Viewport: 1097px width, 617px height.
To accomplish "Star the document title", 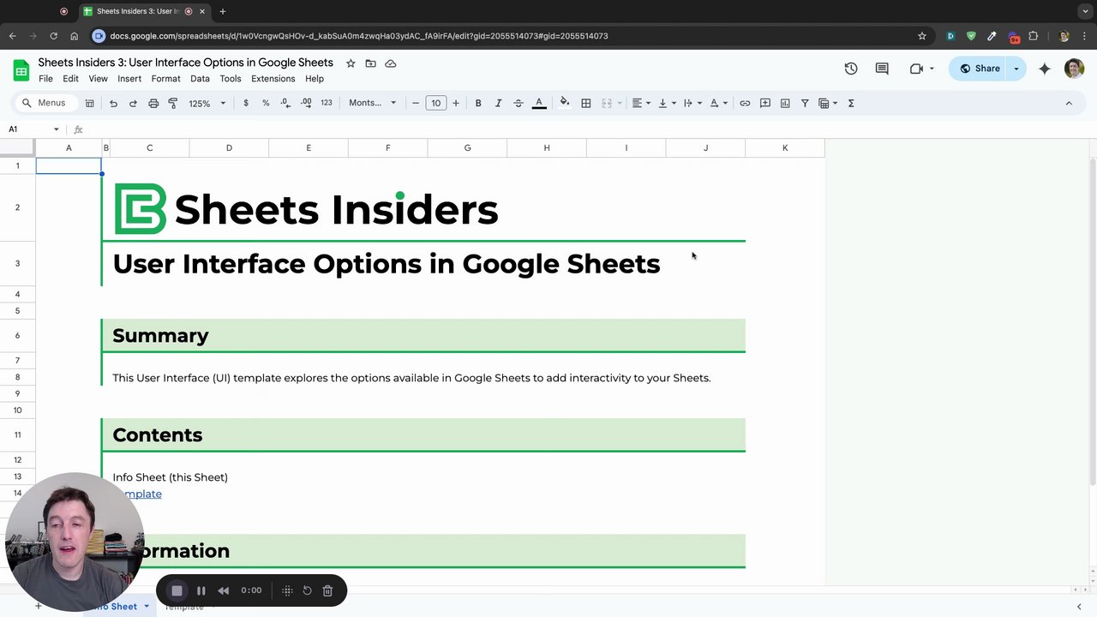I will coord(351,63).
